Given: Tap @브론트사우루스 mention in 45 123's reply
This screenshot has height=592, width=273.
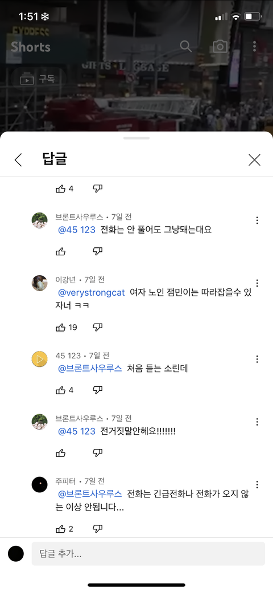Looking at the screenshot, I should pos(90,369).
